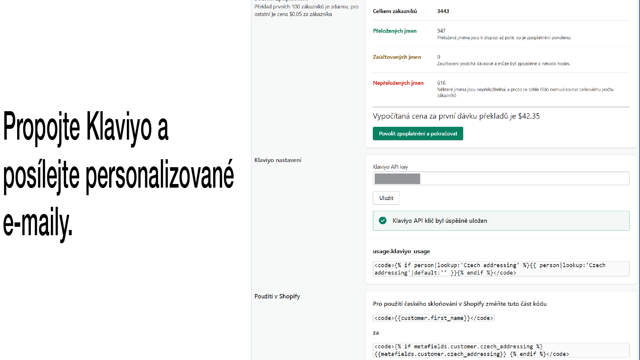This screenshot has height=360, width=640.
Task: Click the 'Klaviyo nastavení' section heading
Action: point(278,160)
